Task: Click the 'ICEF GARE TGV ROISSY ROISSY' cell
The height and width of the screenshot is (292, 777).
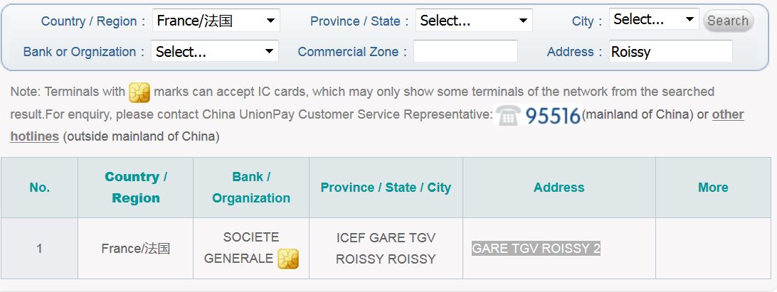Action: click(x=386, y=248)
